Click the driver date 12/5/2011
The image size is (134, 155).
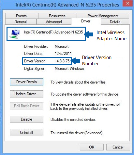[63, 54]
